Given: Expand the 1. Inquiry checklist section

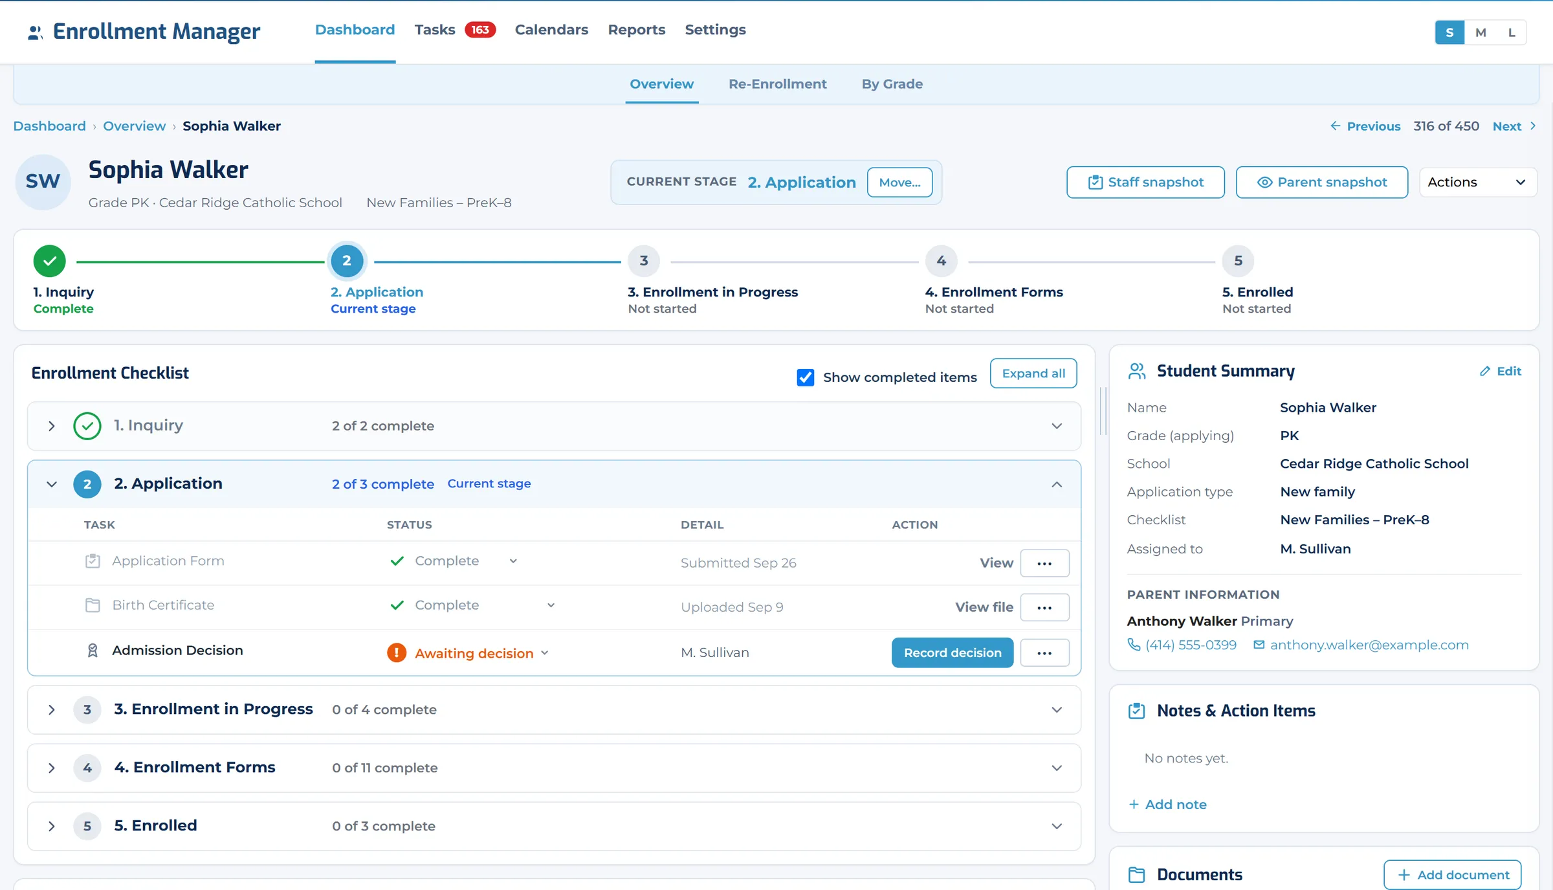Looking at the screenshot, I should click(x=52, y=426).
